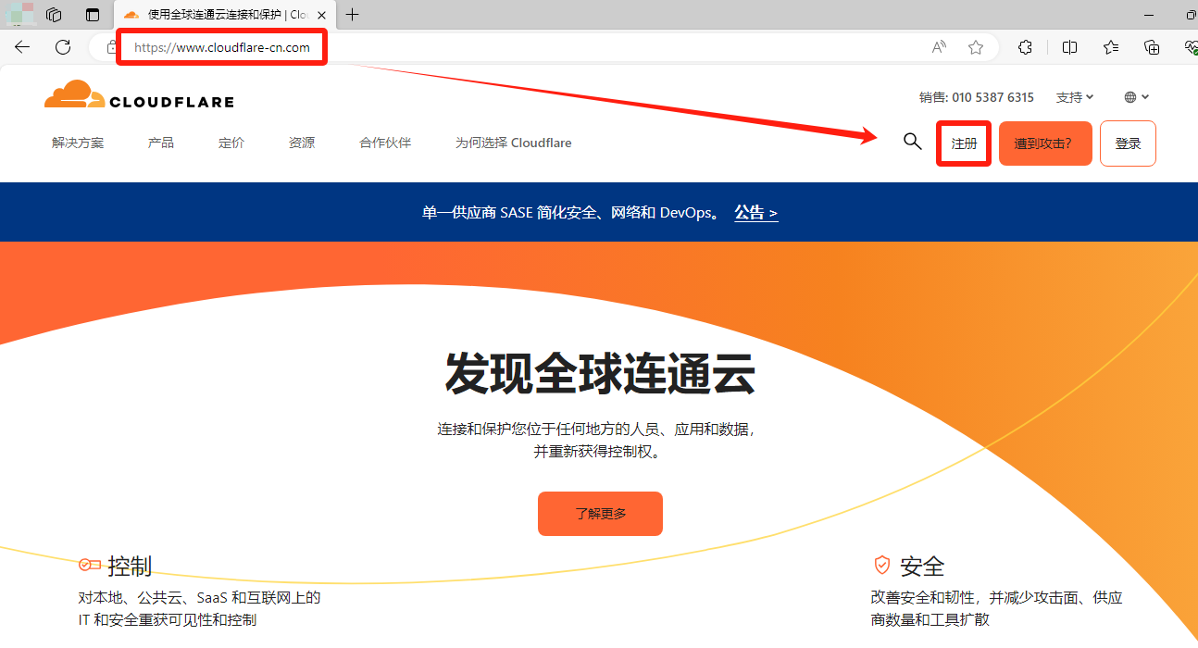Open the site search magnifier icon
Viewport: 1198px width, 648px height.
point(912,142)
